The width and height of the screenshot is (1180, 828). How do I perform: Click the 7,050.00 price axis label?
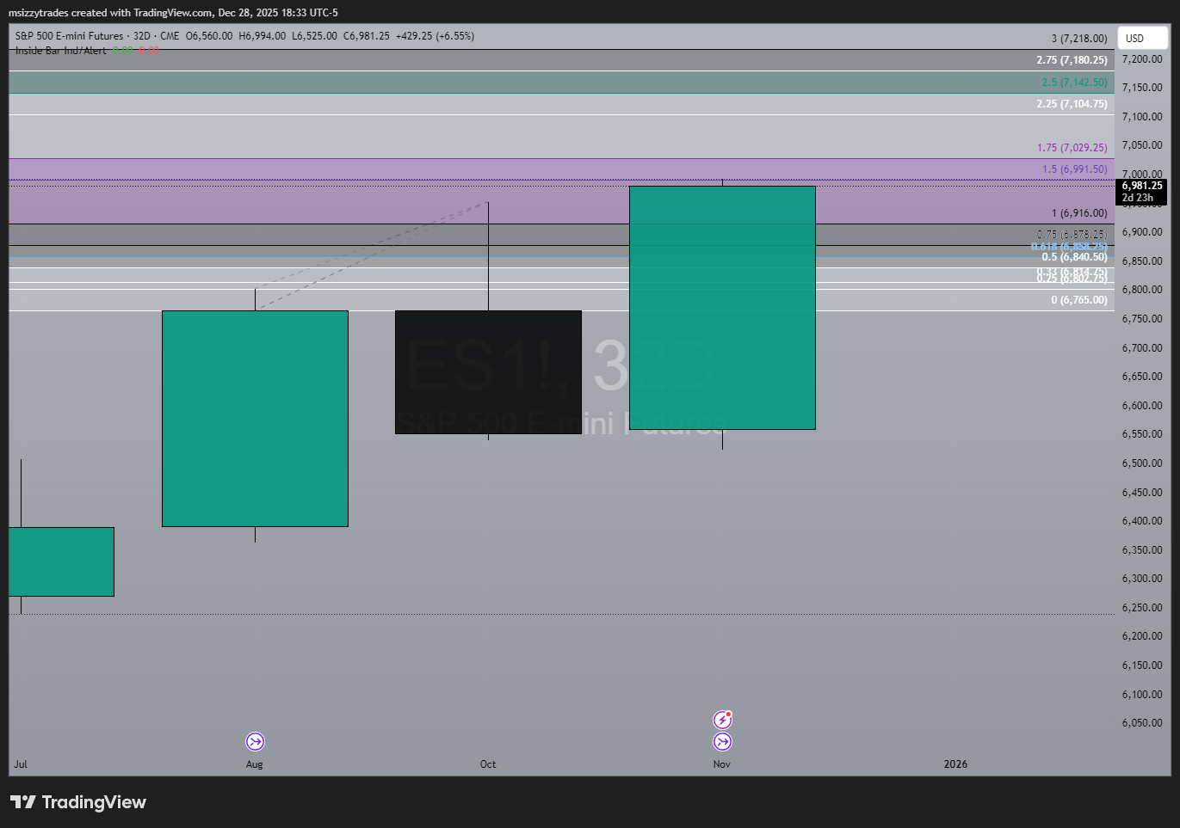pos(1142,145)
